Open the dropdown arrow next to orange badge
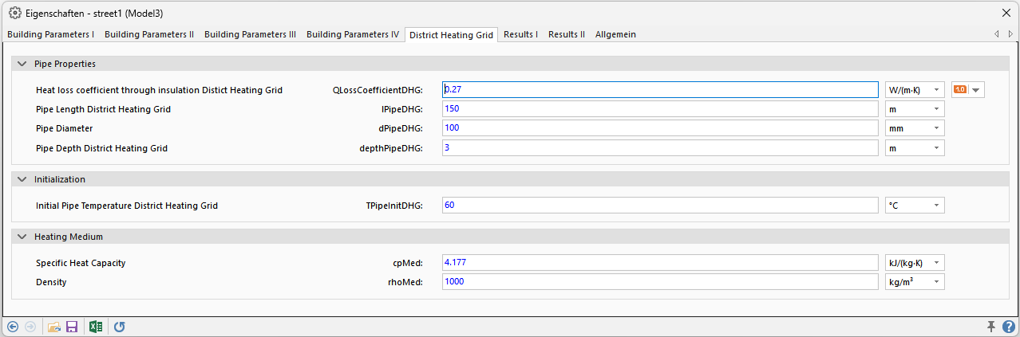This screenshot has width=1020, height=337. (976, 90)
